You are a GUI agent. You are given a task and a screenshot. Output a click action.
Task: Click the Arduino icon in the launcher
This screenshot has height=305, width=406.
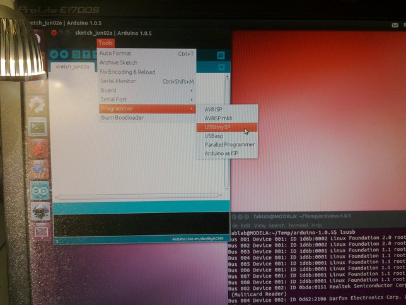pyautogui.click(x=40, y=191)
